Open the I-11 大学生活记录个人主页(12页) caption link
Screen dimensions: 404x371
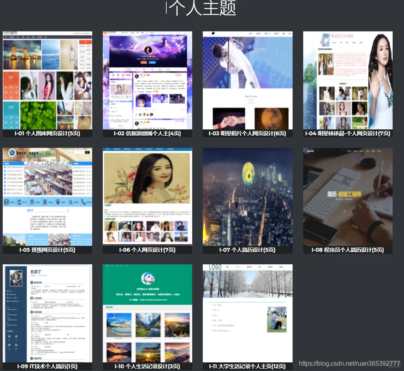[247, 366]
